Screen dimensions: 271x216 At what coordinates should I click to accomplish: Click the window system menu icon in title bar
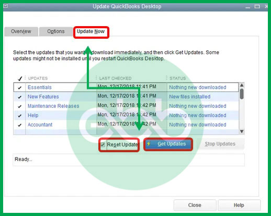pos(6,6)
